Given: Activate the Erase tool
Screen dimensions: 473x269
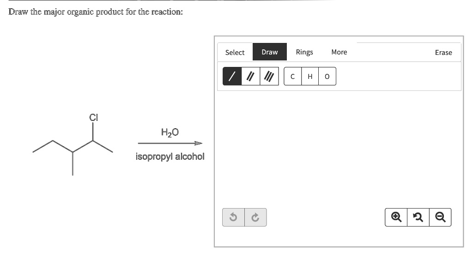Looking at the screenshot, I should 443,53.
